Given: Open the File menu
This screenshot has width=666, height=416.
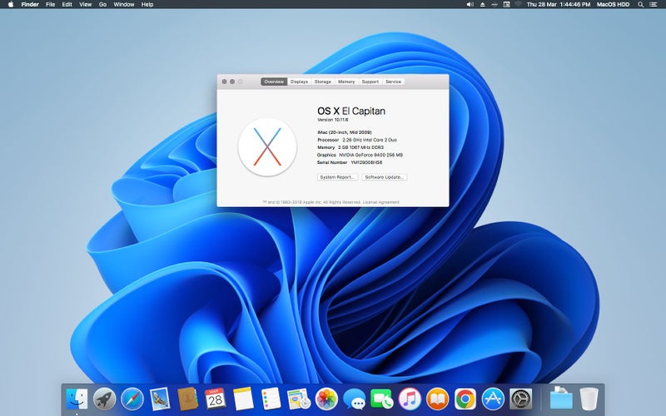Looking at the screenshot, I should pos(50,4).
